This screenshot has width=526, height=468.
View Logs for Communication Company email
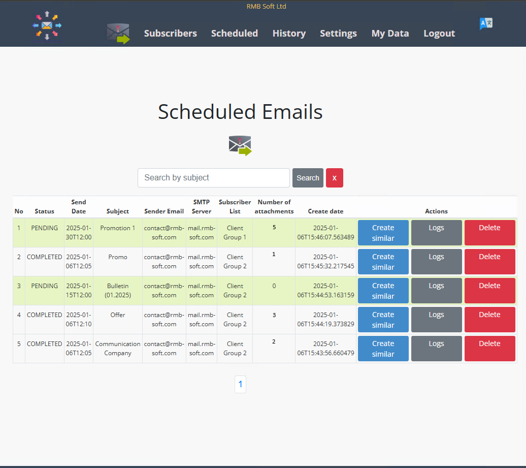(x=437, y=349)
